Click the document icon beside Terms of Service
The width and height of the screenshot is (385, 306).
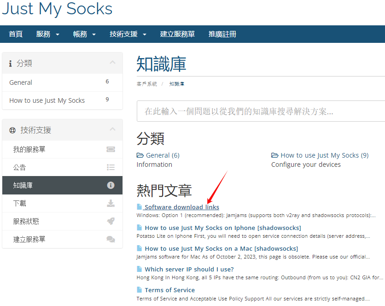(x=140, y=290)
